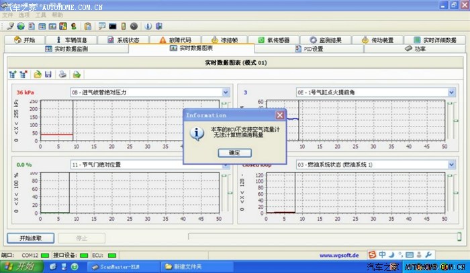
Task: Click the remove chart icon with red X
Action: [23, 74]
